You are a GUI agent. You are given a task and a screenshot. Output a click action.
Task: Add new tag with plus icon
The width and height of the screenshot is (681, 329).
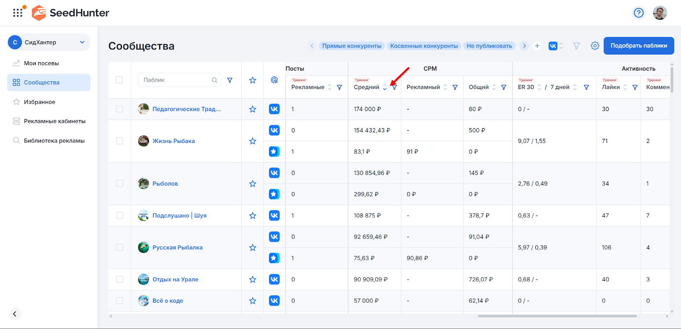click(x=537, y=46)
